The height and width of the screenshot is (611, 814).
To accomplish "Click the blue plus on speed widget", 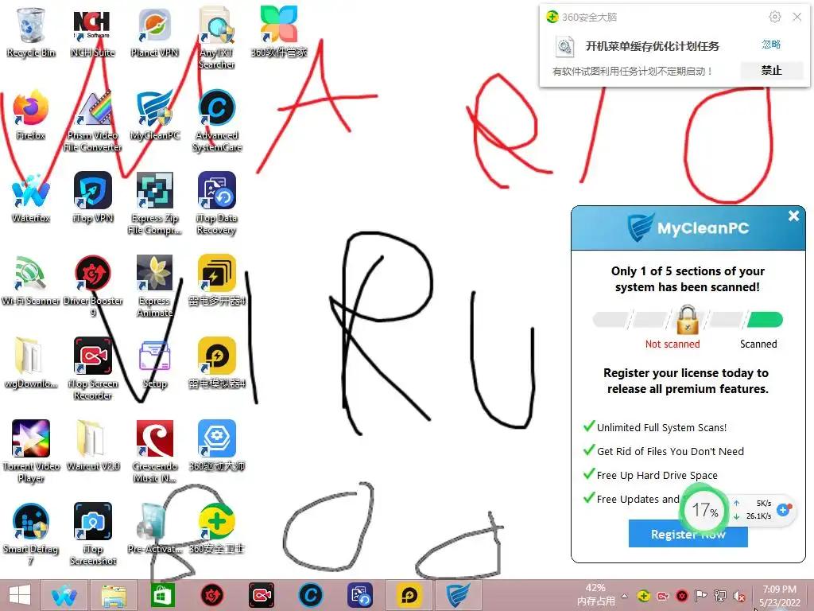I will (x=783, y=510).
